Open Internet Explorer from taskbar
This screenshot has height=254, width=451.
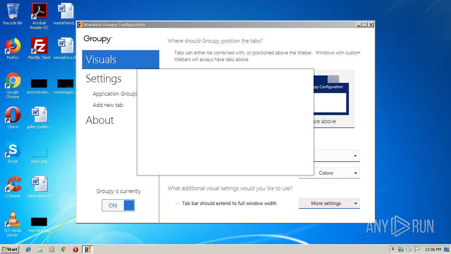tap(28, 249)
